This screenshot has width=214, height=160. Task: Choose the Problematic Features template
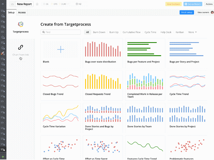(187, 147)
